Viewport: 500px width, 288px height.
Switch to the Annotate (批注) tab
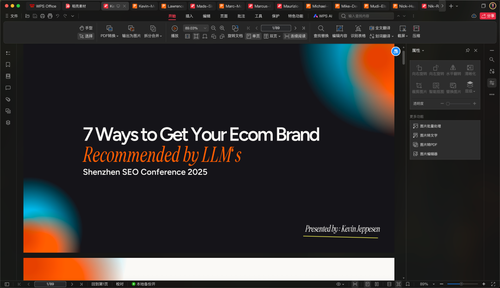(241, 16)
